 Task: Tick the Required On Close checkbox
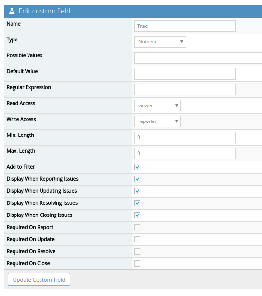point(138,263)
